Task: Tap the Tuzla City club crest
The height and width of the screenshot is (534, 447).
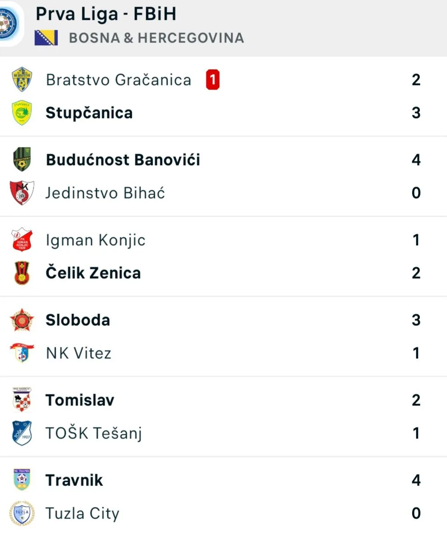Action: point(22,513)
